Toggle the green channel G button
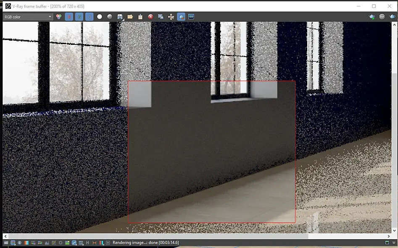The image size is (398, 248). (79, 17)
